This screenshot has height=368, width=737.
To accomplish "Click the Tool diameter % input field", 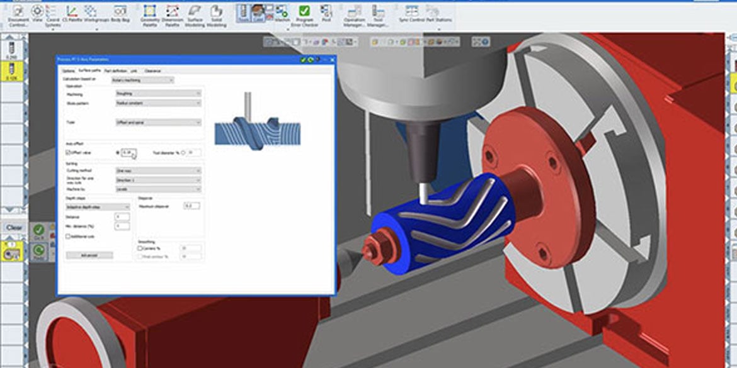I will click(x=193, y=153).
